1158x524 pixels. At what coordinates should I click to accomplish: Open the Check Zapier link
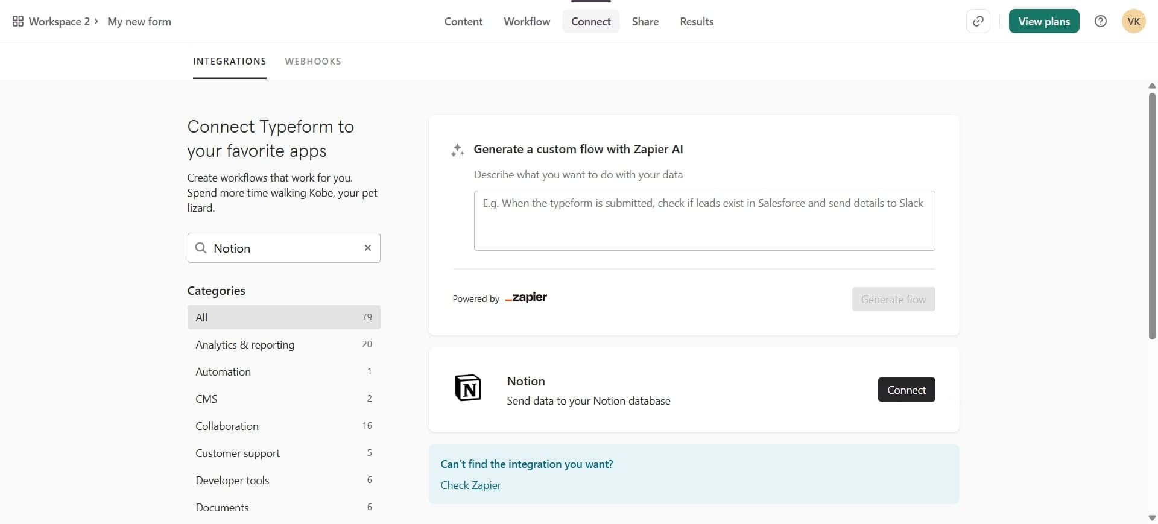pyautogui.click(x=486, y=485)
